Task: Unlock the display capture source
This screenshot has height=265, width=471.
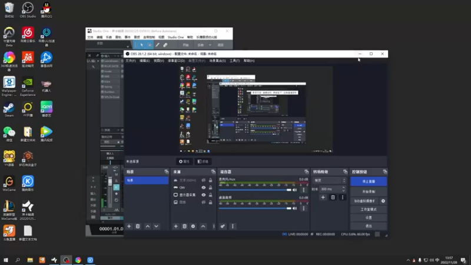Action: 211,195
